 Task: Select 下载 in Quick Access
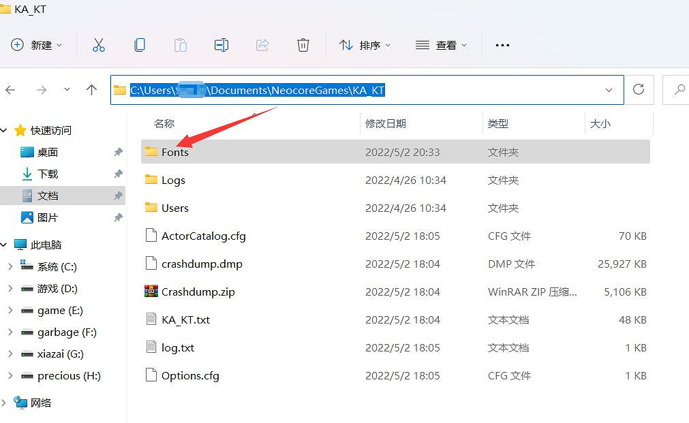tap(48, 174)
